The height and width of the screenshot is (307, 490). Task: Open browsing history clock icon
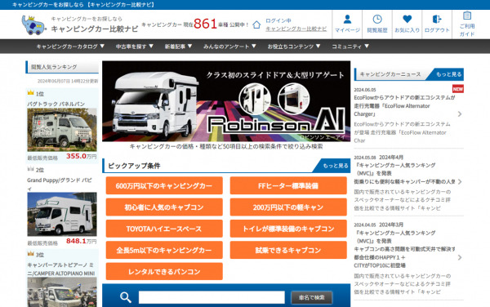[377, 20]
